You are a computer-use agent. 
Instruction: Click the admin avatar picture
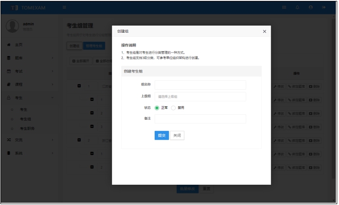pyautogui.click(x=12, y=26)
